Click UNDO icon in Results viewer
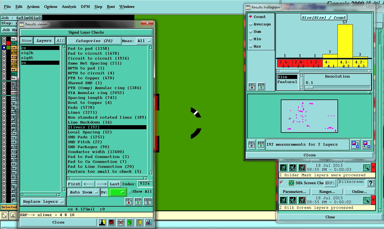 click(x=148, y=201)
